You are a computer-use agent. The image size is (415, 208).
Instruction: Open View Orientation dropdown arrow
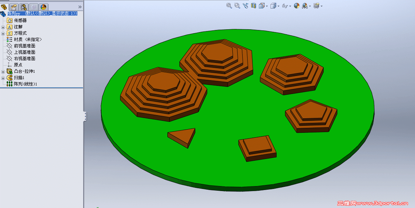[x=267, y=6]
